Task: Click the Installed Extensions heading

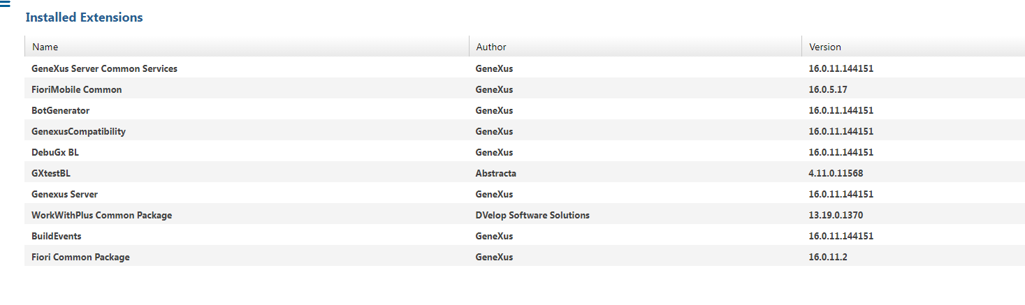Action: 84,17
